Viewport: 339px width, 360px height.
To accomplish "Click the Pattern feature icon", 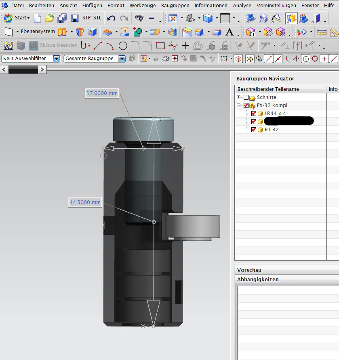I will click(107, 32).
